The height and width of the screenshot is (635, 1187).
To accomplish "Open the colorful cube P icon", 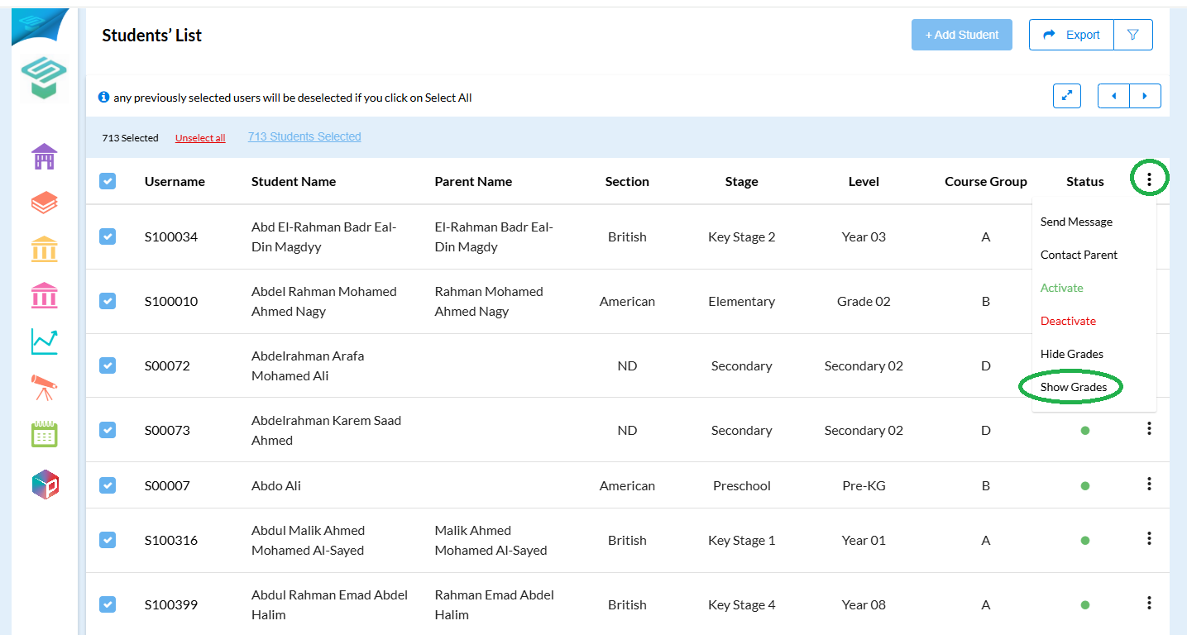I will [x=45, y=485].
